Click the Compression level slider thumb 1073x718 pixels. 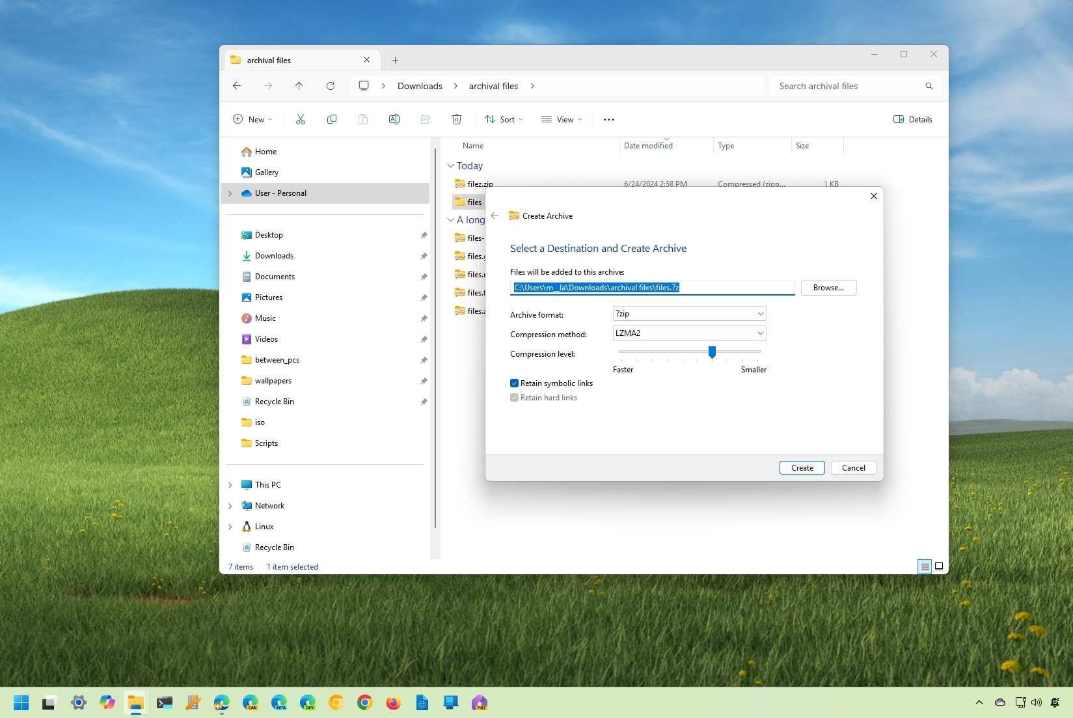(712, 352)
